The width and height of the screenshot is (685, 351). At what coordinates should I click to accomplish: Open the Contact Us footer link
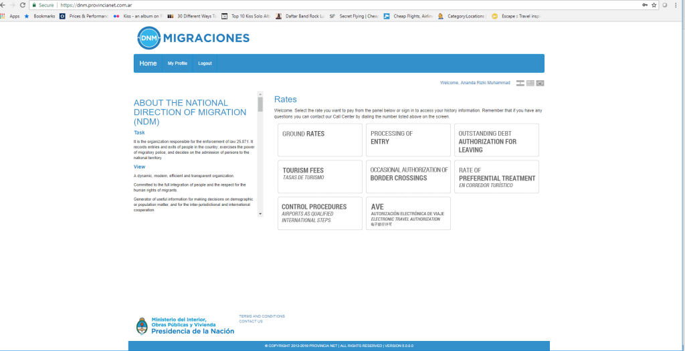tap(251, 322)
